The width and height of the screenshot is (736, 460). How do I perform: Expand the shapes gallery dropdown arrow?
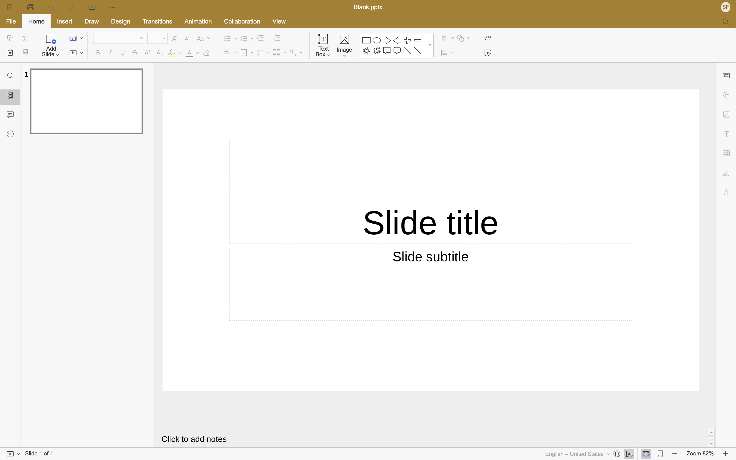[430, 45]
